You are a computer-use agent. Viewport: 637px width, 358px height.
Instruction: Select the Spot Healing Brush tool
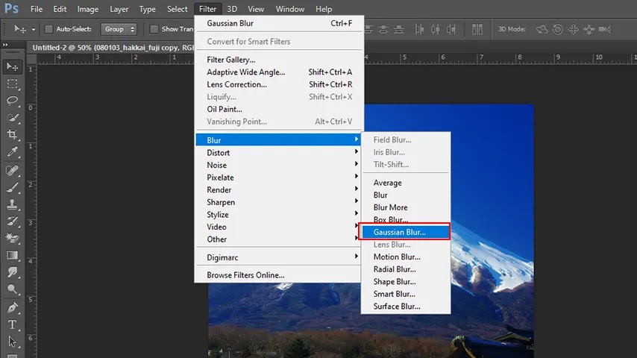pos(12,170)
